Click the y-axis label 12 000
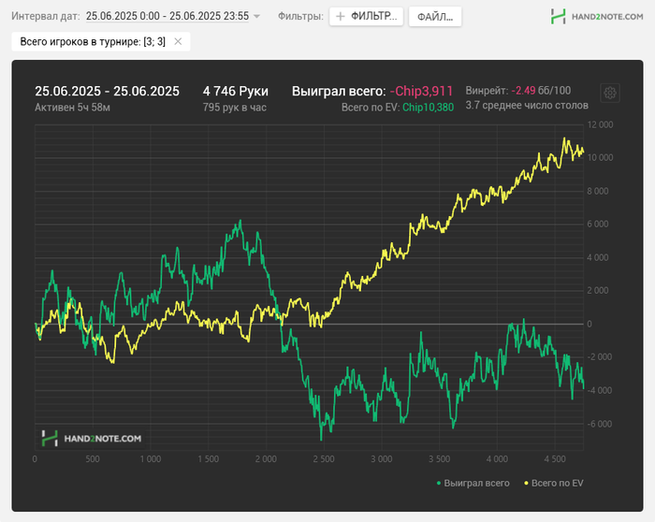The width and height of the screenshot is (655, 522). coord(600,124)
